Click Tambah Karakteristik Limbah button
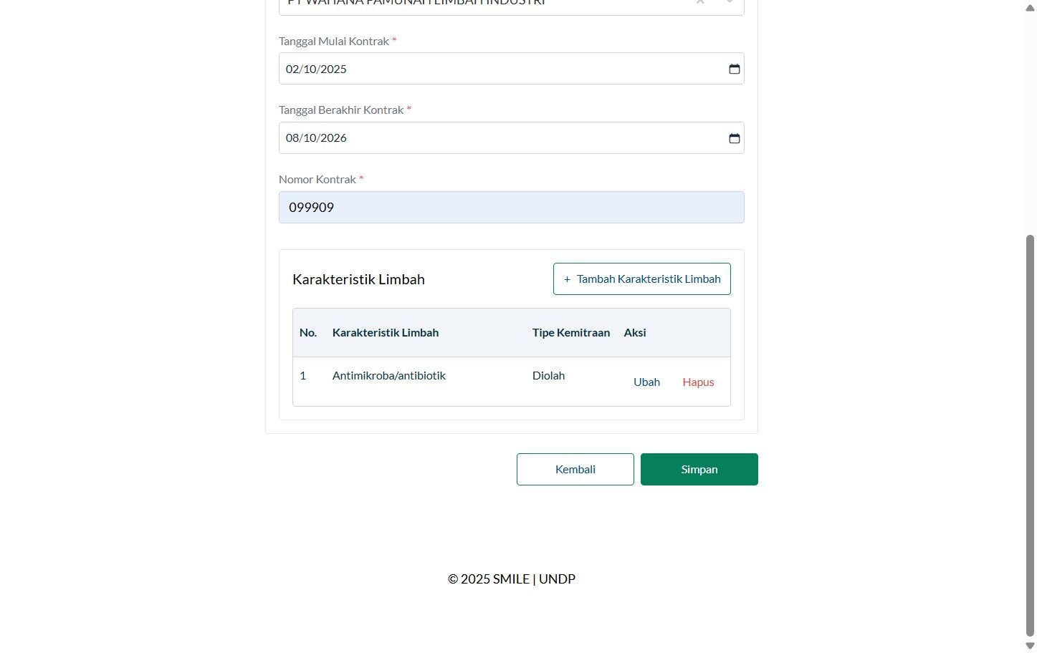This screenshot has height=653, width=1037. click(x=642, y=279)
